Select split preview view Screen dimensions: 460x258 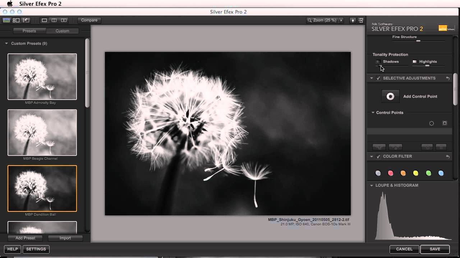click(54, 20)
